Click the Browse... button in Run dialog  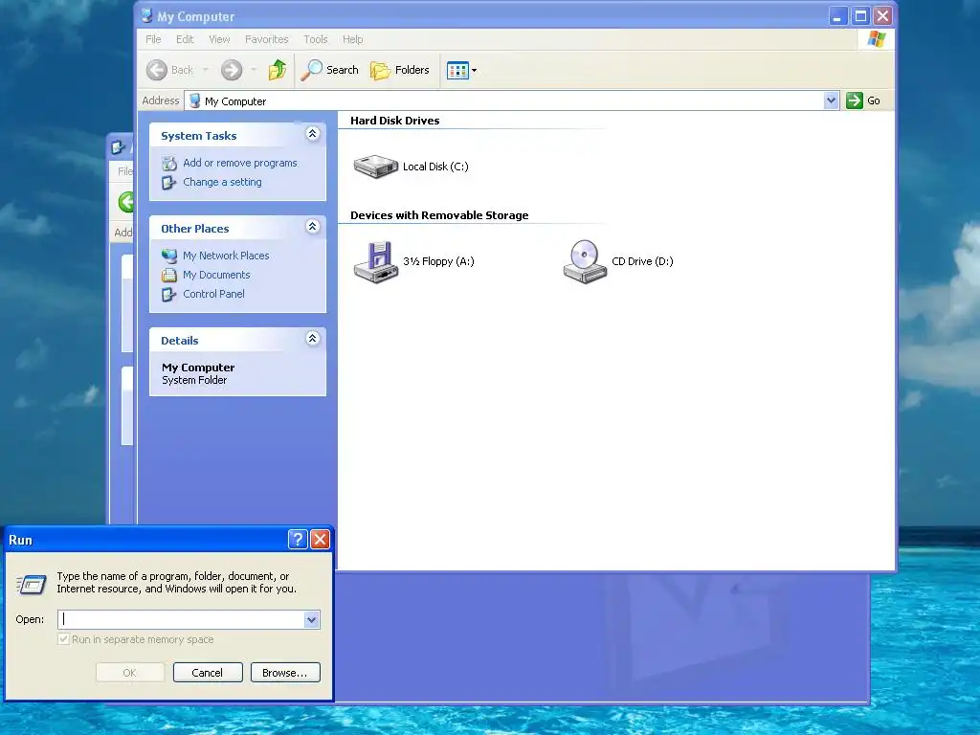285,673
